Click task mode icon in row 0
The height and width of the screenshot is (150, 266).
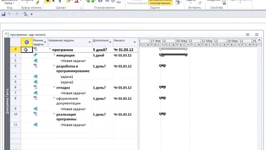tap(35, 49)
